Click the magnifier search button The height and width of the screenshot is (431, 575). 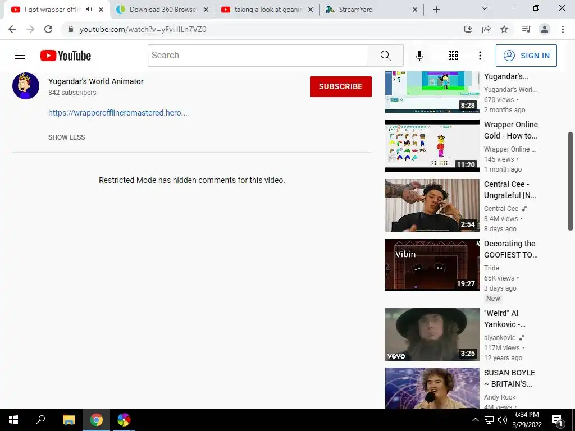coord(385,56)
